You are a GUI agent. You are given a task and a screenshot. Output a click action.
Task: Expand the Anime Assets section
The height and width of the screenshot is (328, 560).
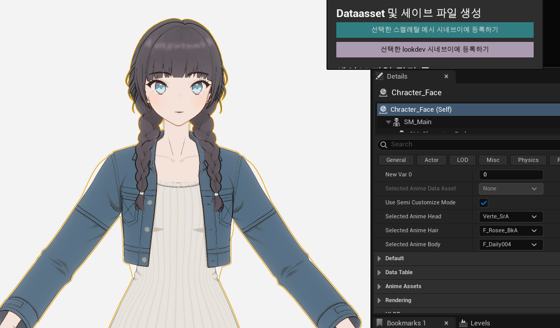click(x=379, y=286)
